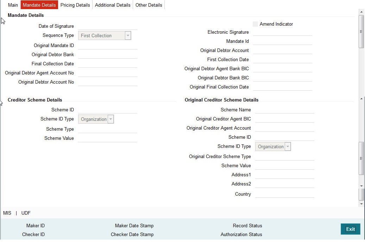Open the Sequence Type dropdown
This screenshot has height=248, width=365.
click(127, 35)
